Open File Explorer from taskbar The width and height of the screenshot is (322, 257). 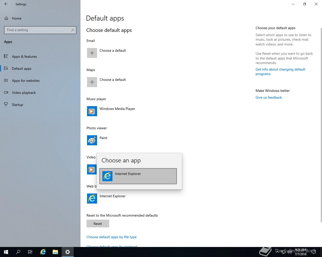(x=55, y=252)
